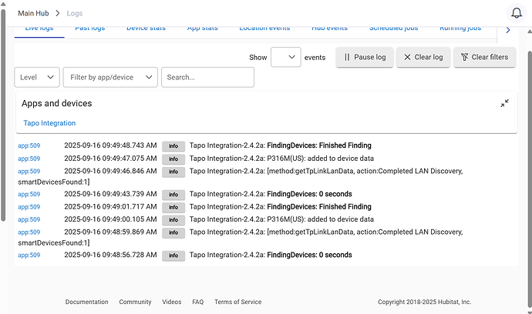532x314 pixels.
Task: Open the FAQ footer link
Action: 198,302
